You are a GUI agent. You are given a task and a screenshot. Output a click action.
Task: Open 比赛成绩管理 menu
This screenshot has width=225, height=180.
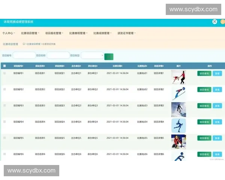pyautogui.click(x=102, y=33)
